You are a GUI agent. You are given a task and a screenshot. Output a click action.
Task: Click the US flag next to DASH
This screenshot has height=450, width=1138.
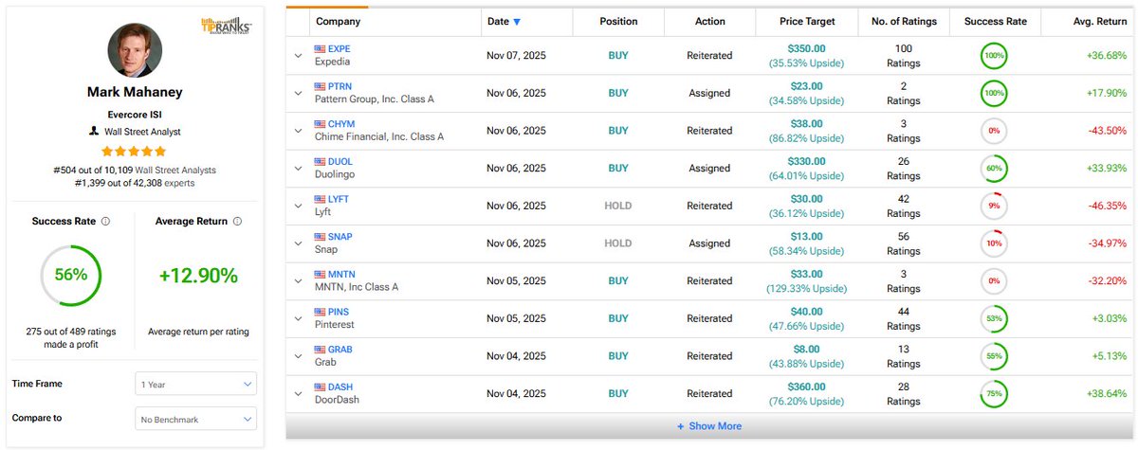click(x=320, y=387)
